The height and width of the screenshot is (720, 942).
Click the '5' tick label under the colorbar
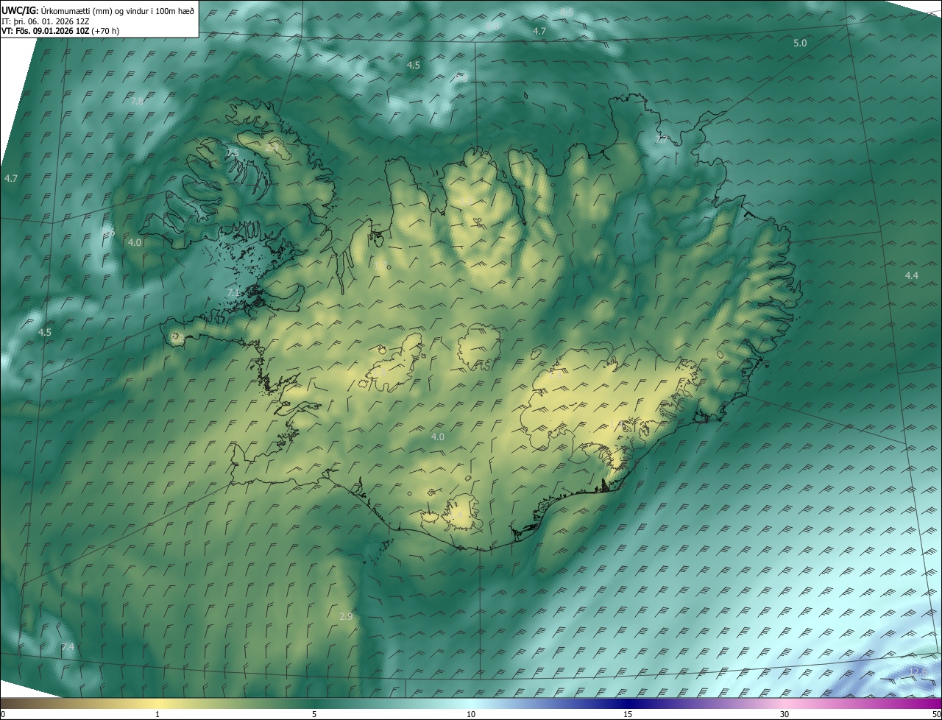(x=314, y=715)
